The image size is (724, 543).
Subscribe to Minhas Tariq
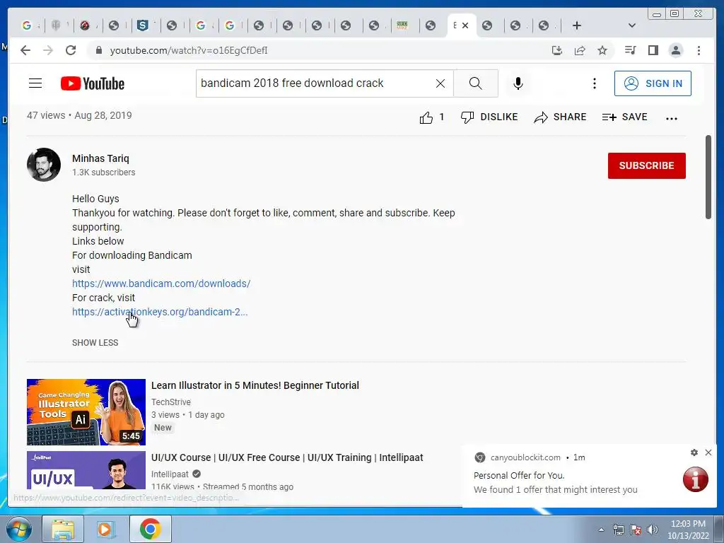(x=646, y=165)
